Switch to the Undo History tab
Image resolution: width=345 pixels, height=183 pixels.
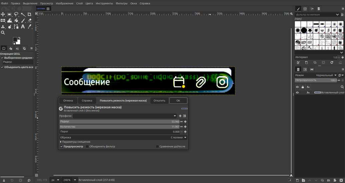pyautogui.click(x=17, y=48)
